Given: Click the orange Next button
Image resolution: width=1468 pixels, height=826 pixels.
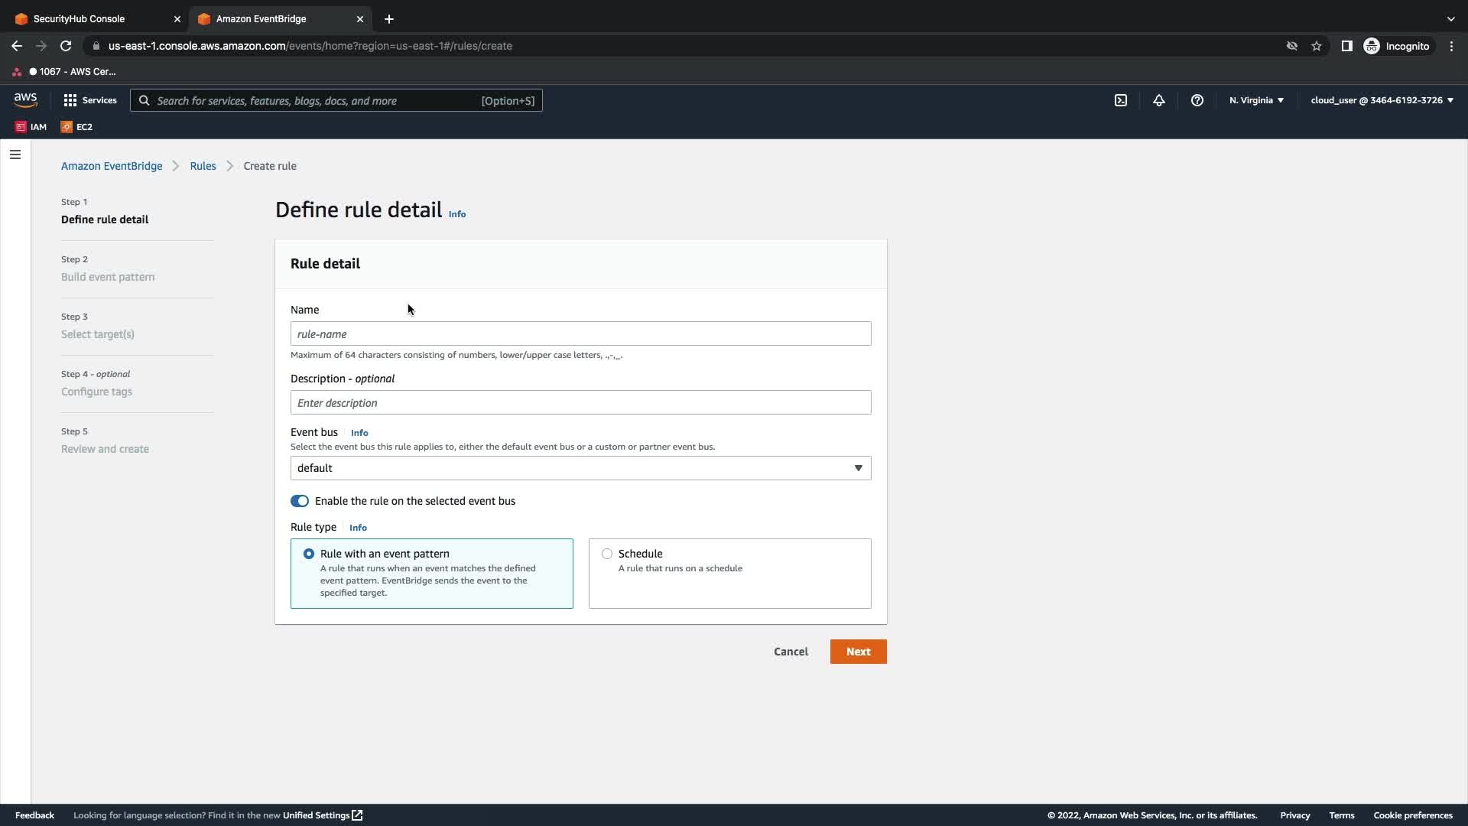Looking at the screenshot, I should click(x=858, y=652).
